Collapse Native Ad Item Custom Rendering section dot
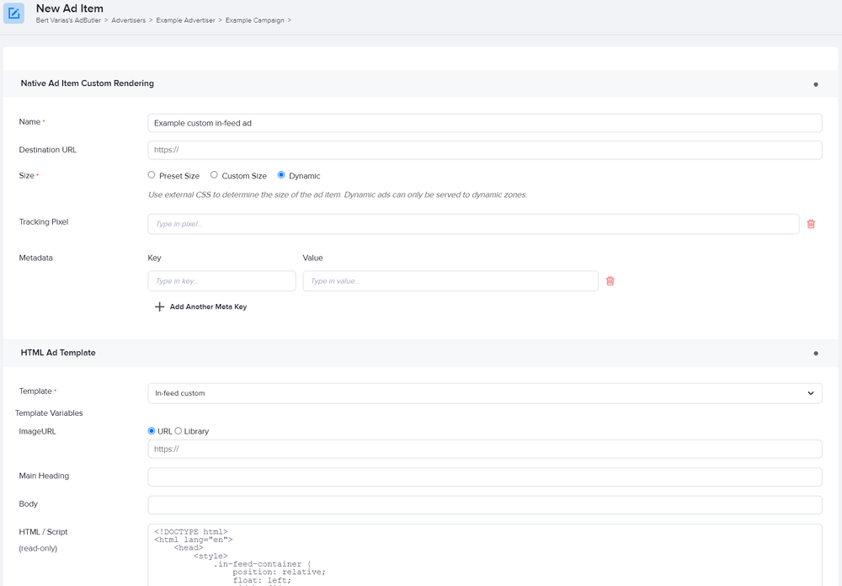The image size is (842, 586). (816, 84)
